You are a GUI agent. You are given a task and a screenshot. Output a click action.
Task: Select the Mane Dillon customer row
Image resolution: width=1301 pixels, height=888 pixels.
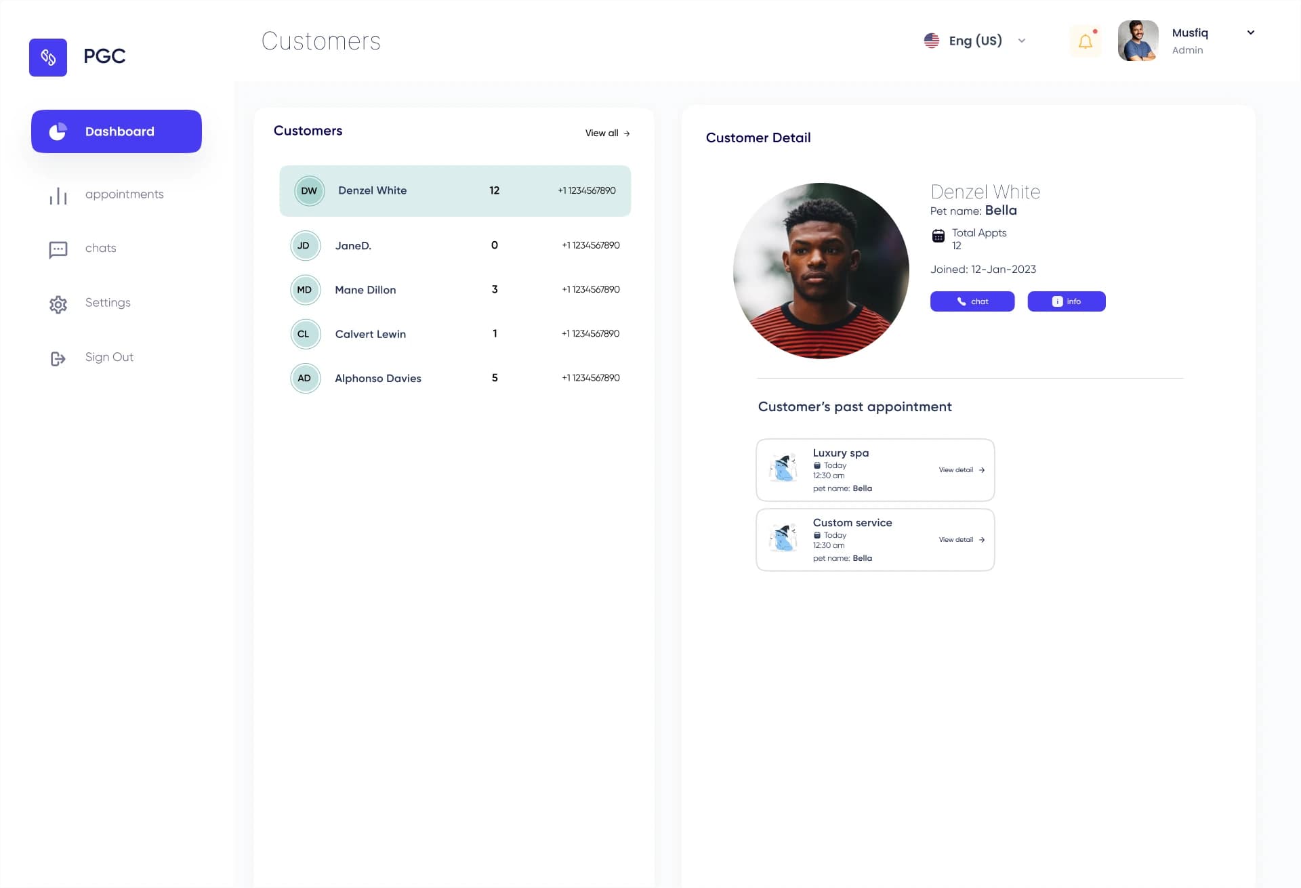(455, 290)
